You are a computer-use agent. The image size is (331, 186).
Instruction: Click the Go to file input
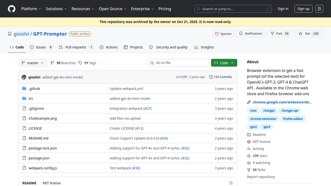point(178,63)
